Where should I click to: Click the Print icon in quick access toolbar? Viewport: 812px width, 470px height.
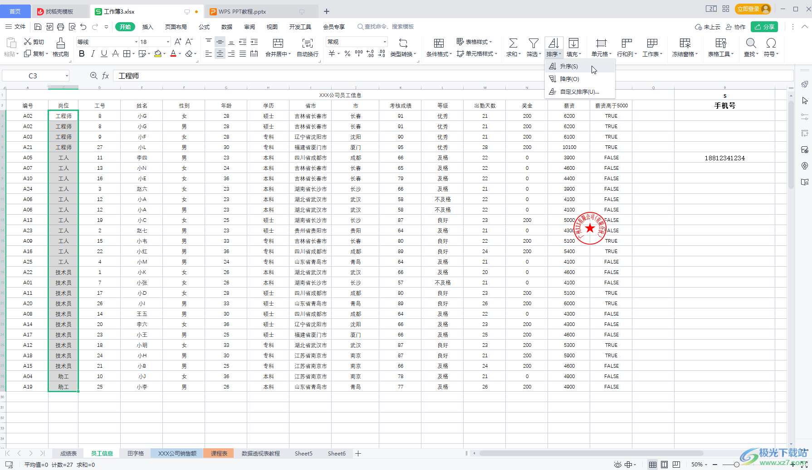tap(61, 27)
